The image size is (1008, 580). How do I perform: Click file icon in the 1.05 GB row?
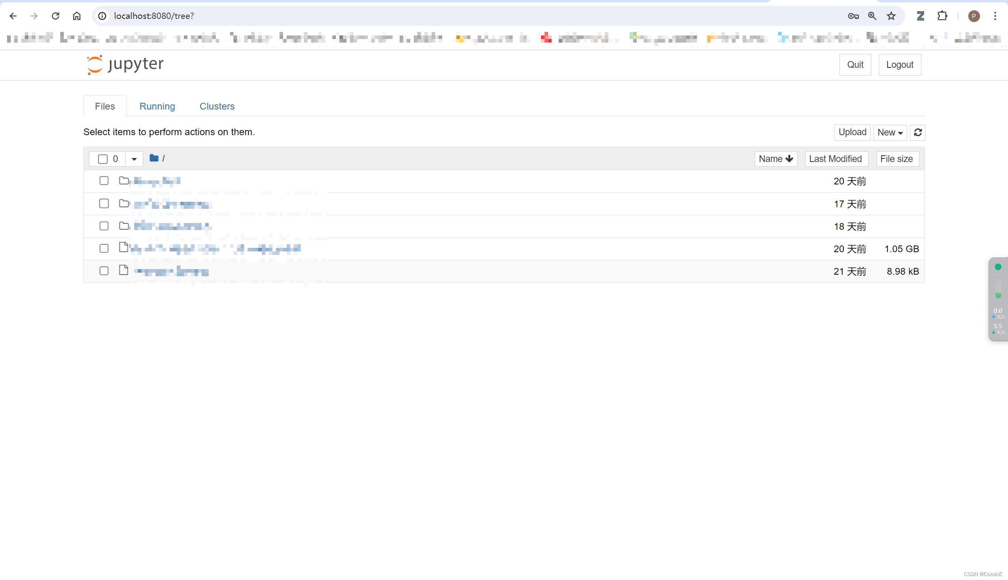[x=124, y=247]
